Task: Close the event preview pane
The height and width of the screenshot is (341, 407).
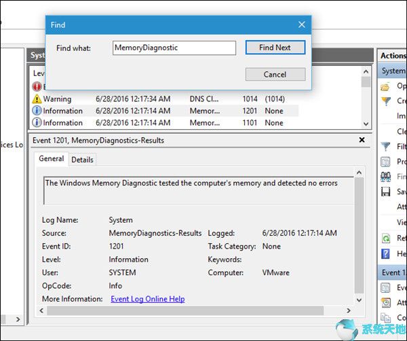Action: (362, 140)
